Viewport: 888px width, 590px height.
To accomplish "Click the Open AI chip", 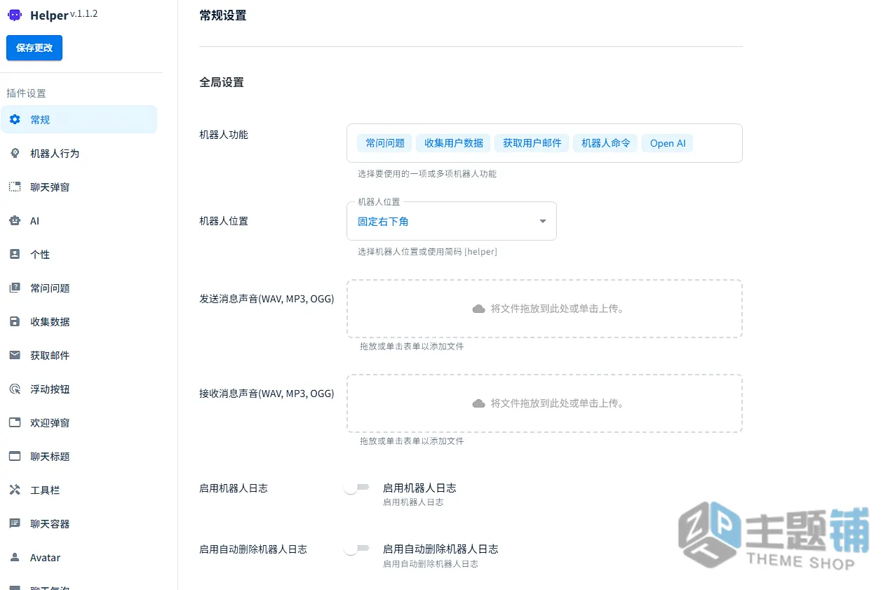I will (x=668, y=143).
